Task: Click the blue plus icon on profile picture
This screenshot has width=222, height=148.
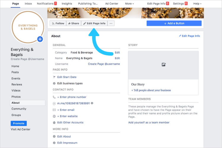Action: click(40, 39)
